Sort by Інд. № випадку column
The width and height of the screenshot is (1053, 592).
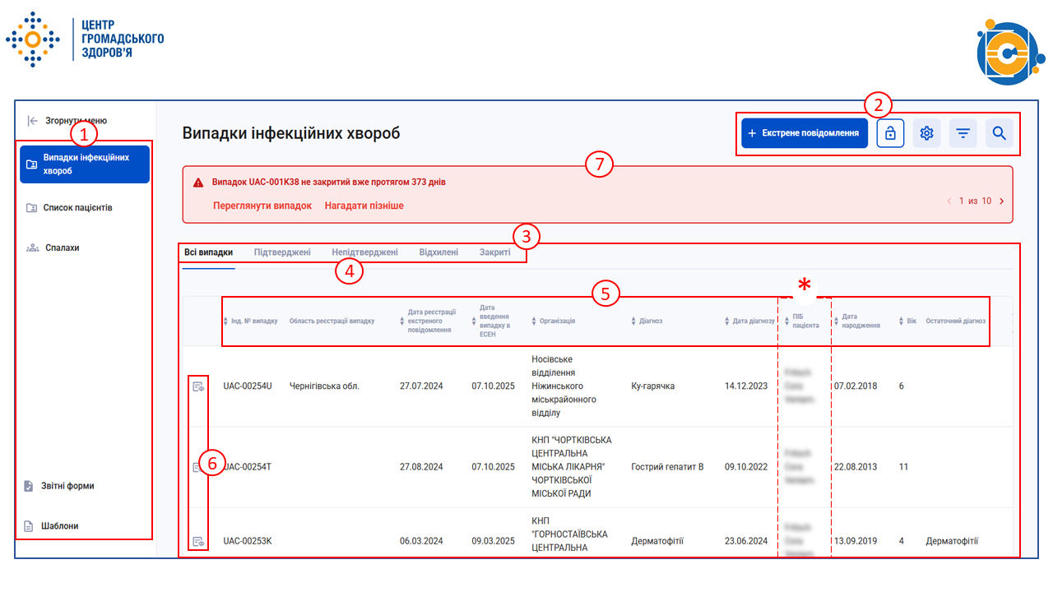(x=252, y=321)
